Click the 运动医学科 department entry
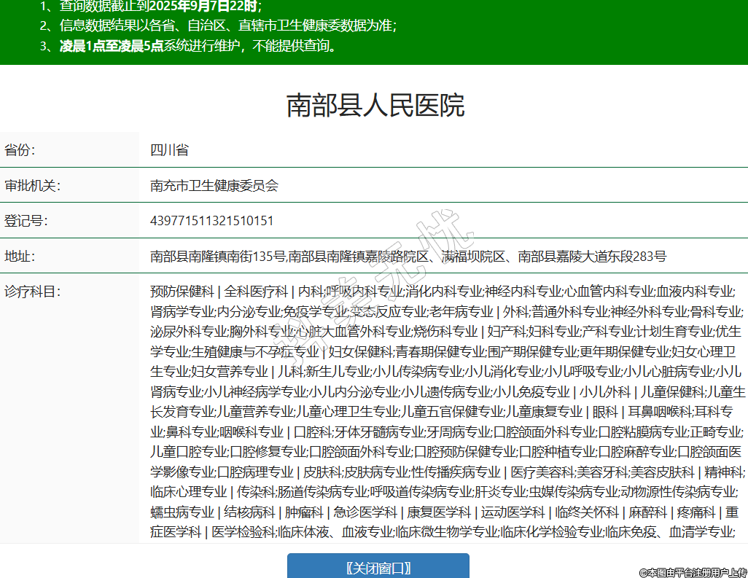This screenshot has height=578, width=748. tap(513, 512)
